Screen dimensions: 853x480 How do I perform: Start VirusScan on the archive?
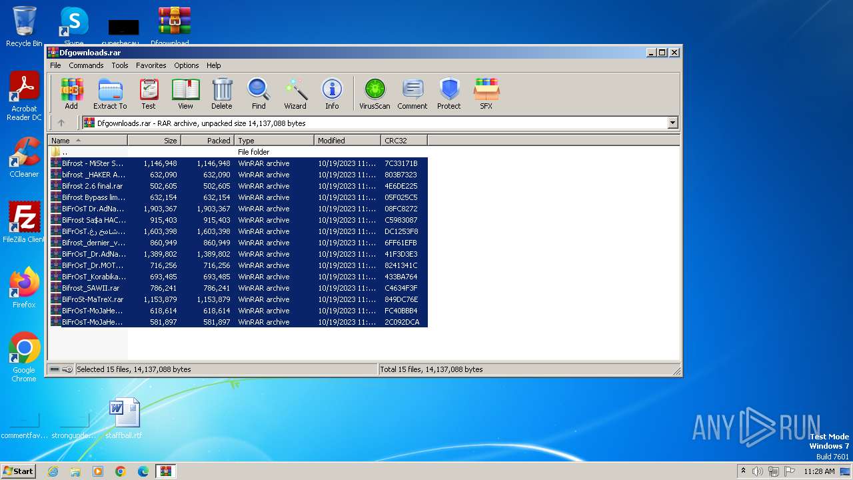375,94
